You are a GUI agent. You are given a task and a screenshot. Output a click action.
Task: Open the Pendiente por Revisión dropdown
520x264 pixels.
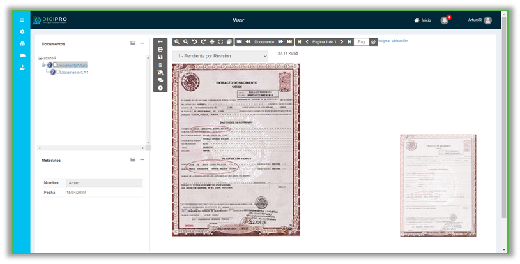(x=220, y=56)
